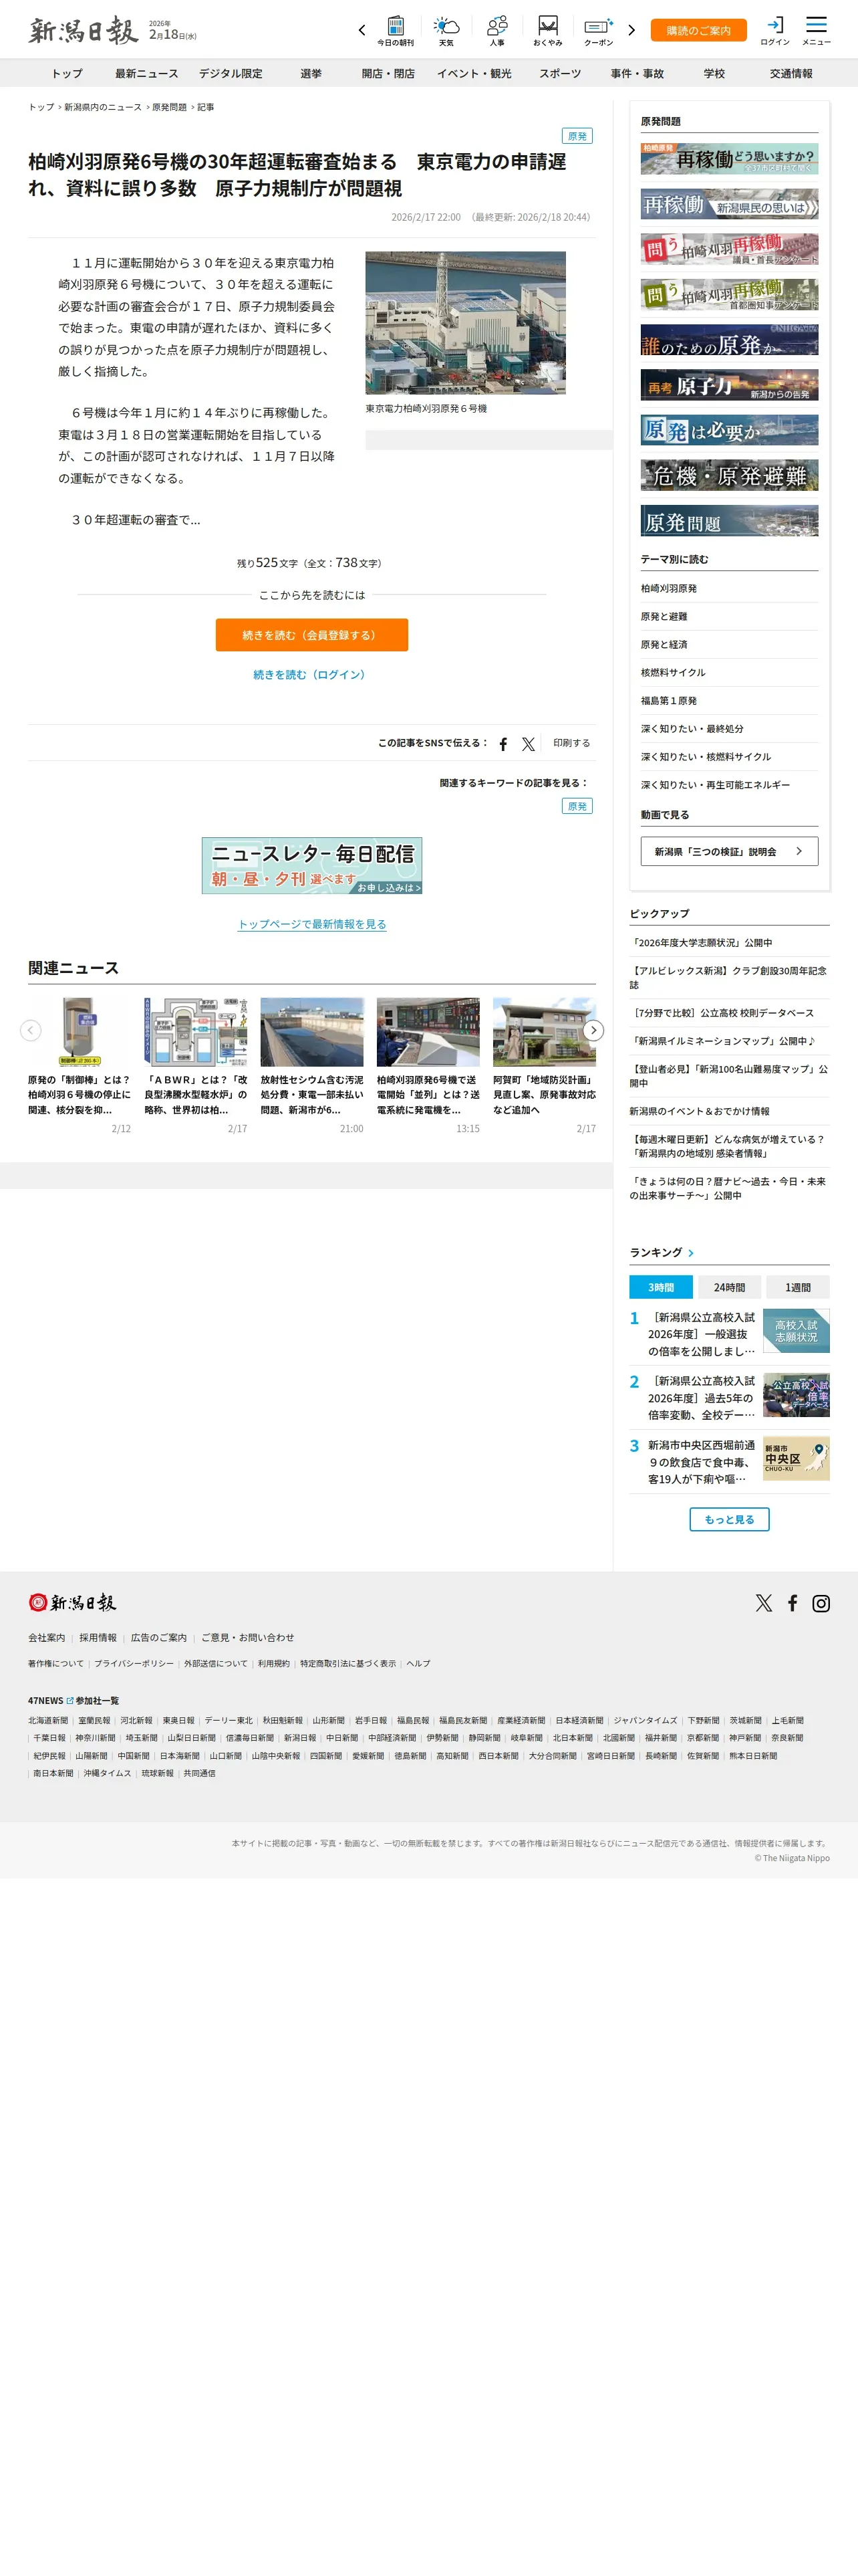858x2576 pixels.
Task: Click the login (ログイン) icon
Action: [x=775, y=30]
